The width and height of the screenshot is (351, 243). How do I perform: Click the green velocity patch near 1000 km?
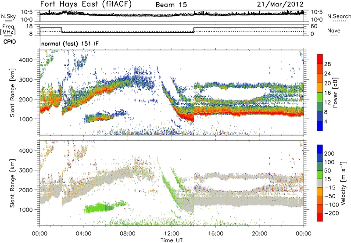(100, 207)
